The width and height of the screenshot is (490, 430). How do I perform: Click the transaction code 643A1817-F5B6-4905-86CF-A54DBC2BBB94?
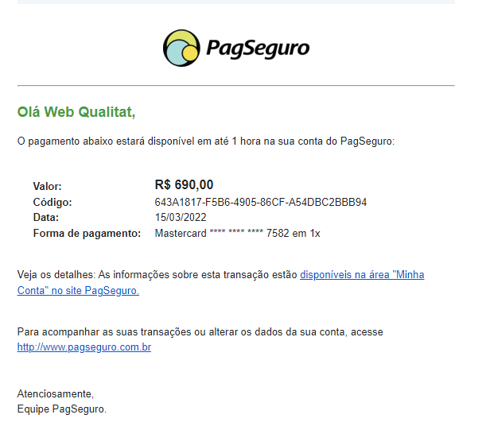tap(261, 202)
